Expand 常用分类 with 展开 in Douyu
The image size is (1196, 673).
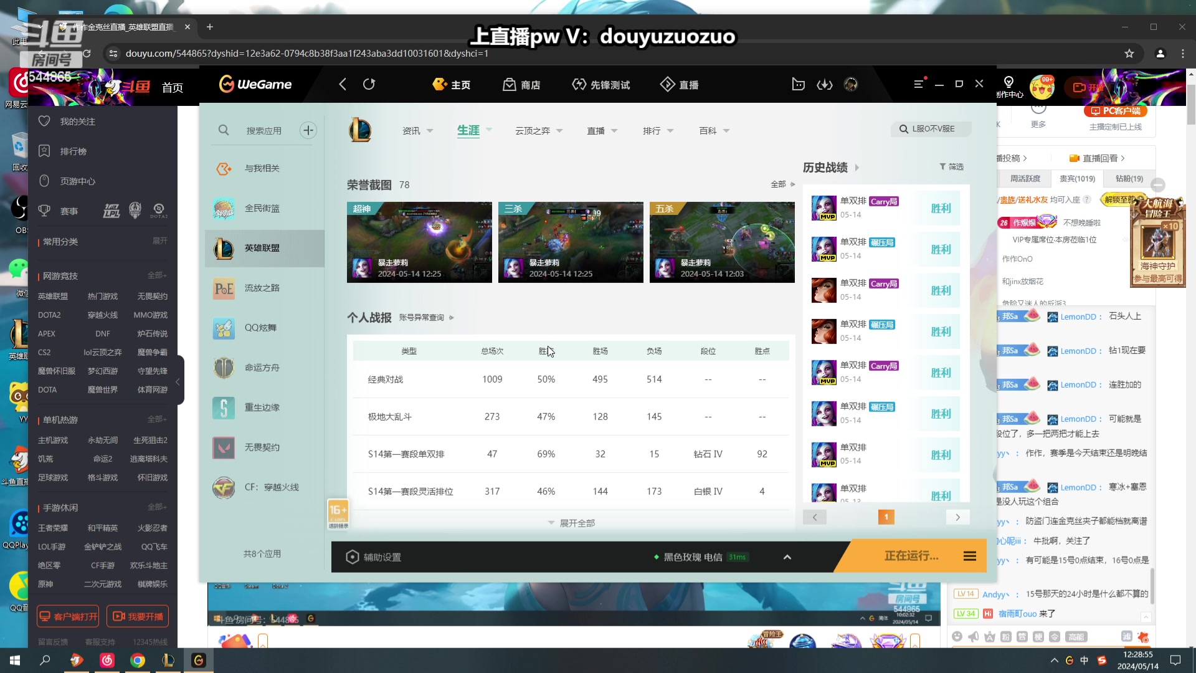[x=160, y=241]
